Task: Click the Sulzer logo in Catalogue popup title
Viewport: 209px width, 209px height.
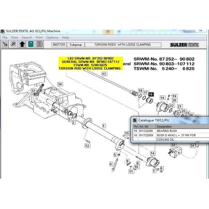Action: 135,120
